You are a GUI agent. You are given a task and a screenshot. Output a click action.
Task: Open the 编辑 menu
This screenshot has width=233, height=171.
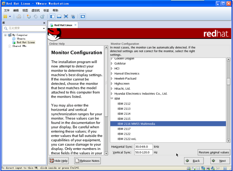coord(16,11)
